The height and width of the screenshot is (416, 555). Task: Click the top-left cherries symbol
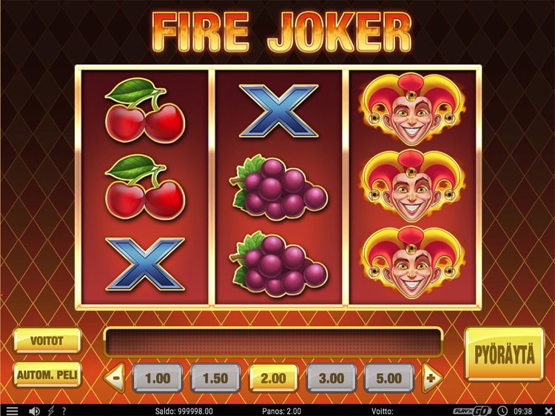pyautogui.click(x=145, y=110)
